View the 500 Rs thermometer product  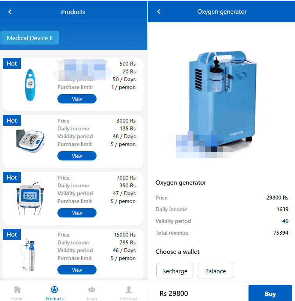[77, 99]
